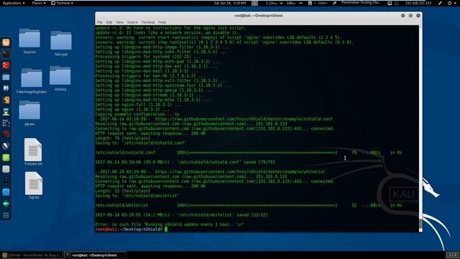This screenshot has width=460, height=259.
Task: Launch the blue app icon in dock
Action: click(x=6, y=192)
